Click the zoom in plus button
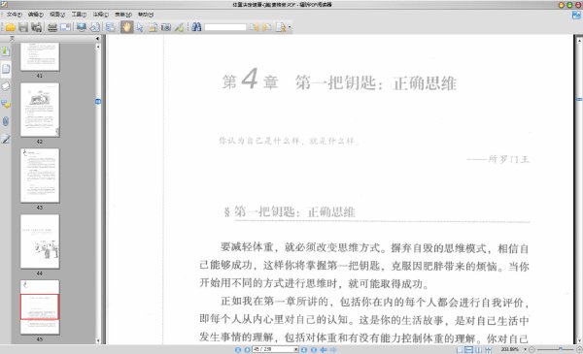This screenshot has width=583, height=354. click(579, 349)
